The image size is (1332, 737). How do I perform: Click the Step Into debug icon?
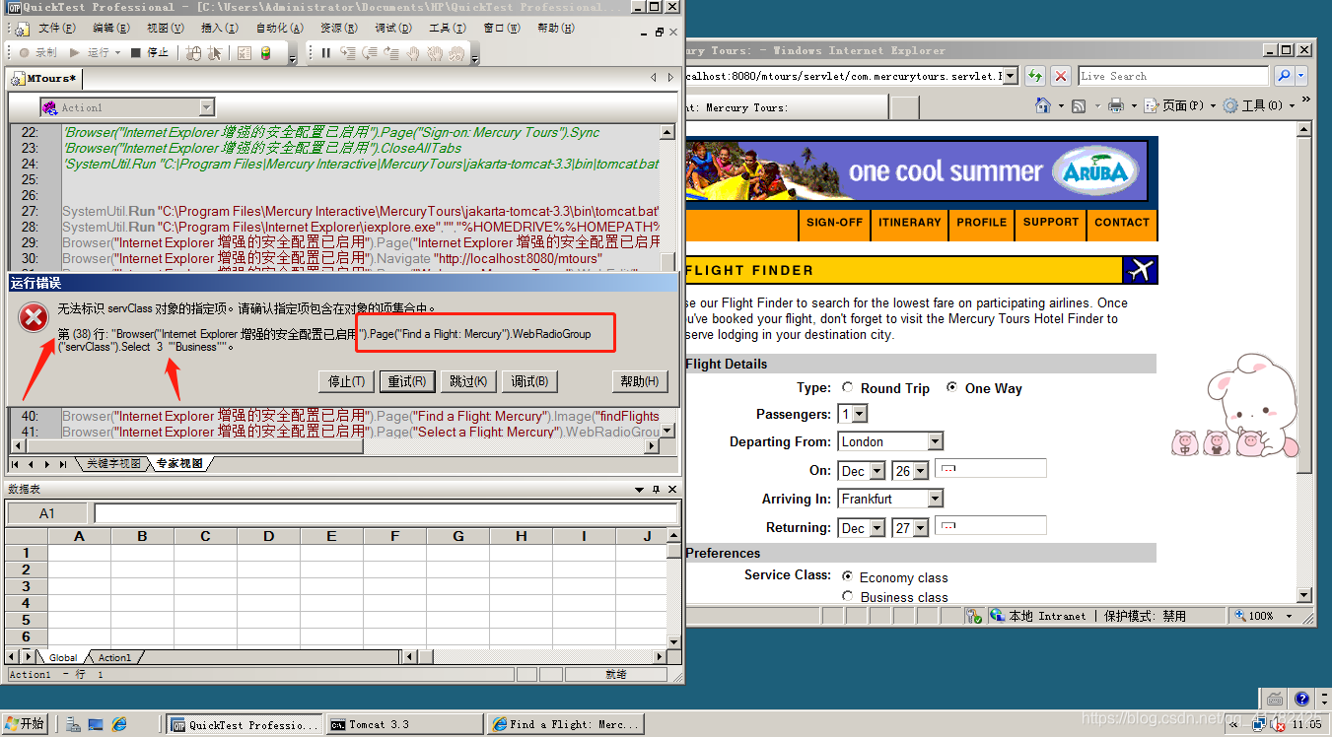(348, 52)
